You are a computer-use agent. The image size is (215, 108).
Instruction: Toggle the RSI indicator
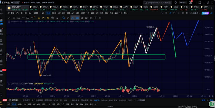(x=116, y=100)
